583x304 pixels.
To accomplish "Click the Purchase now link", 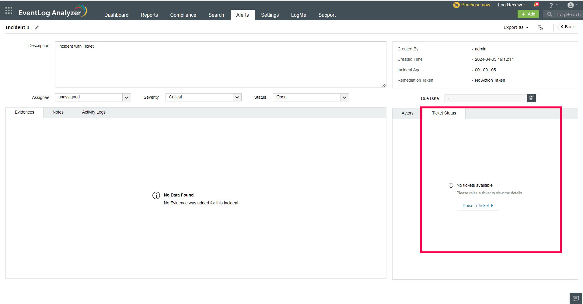I will 476,5.
